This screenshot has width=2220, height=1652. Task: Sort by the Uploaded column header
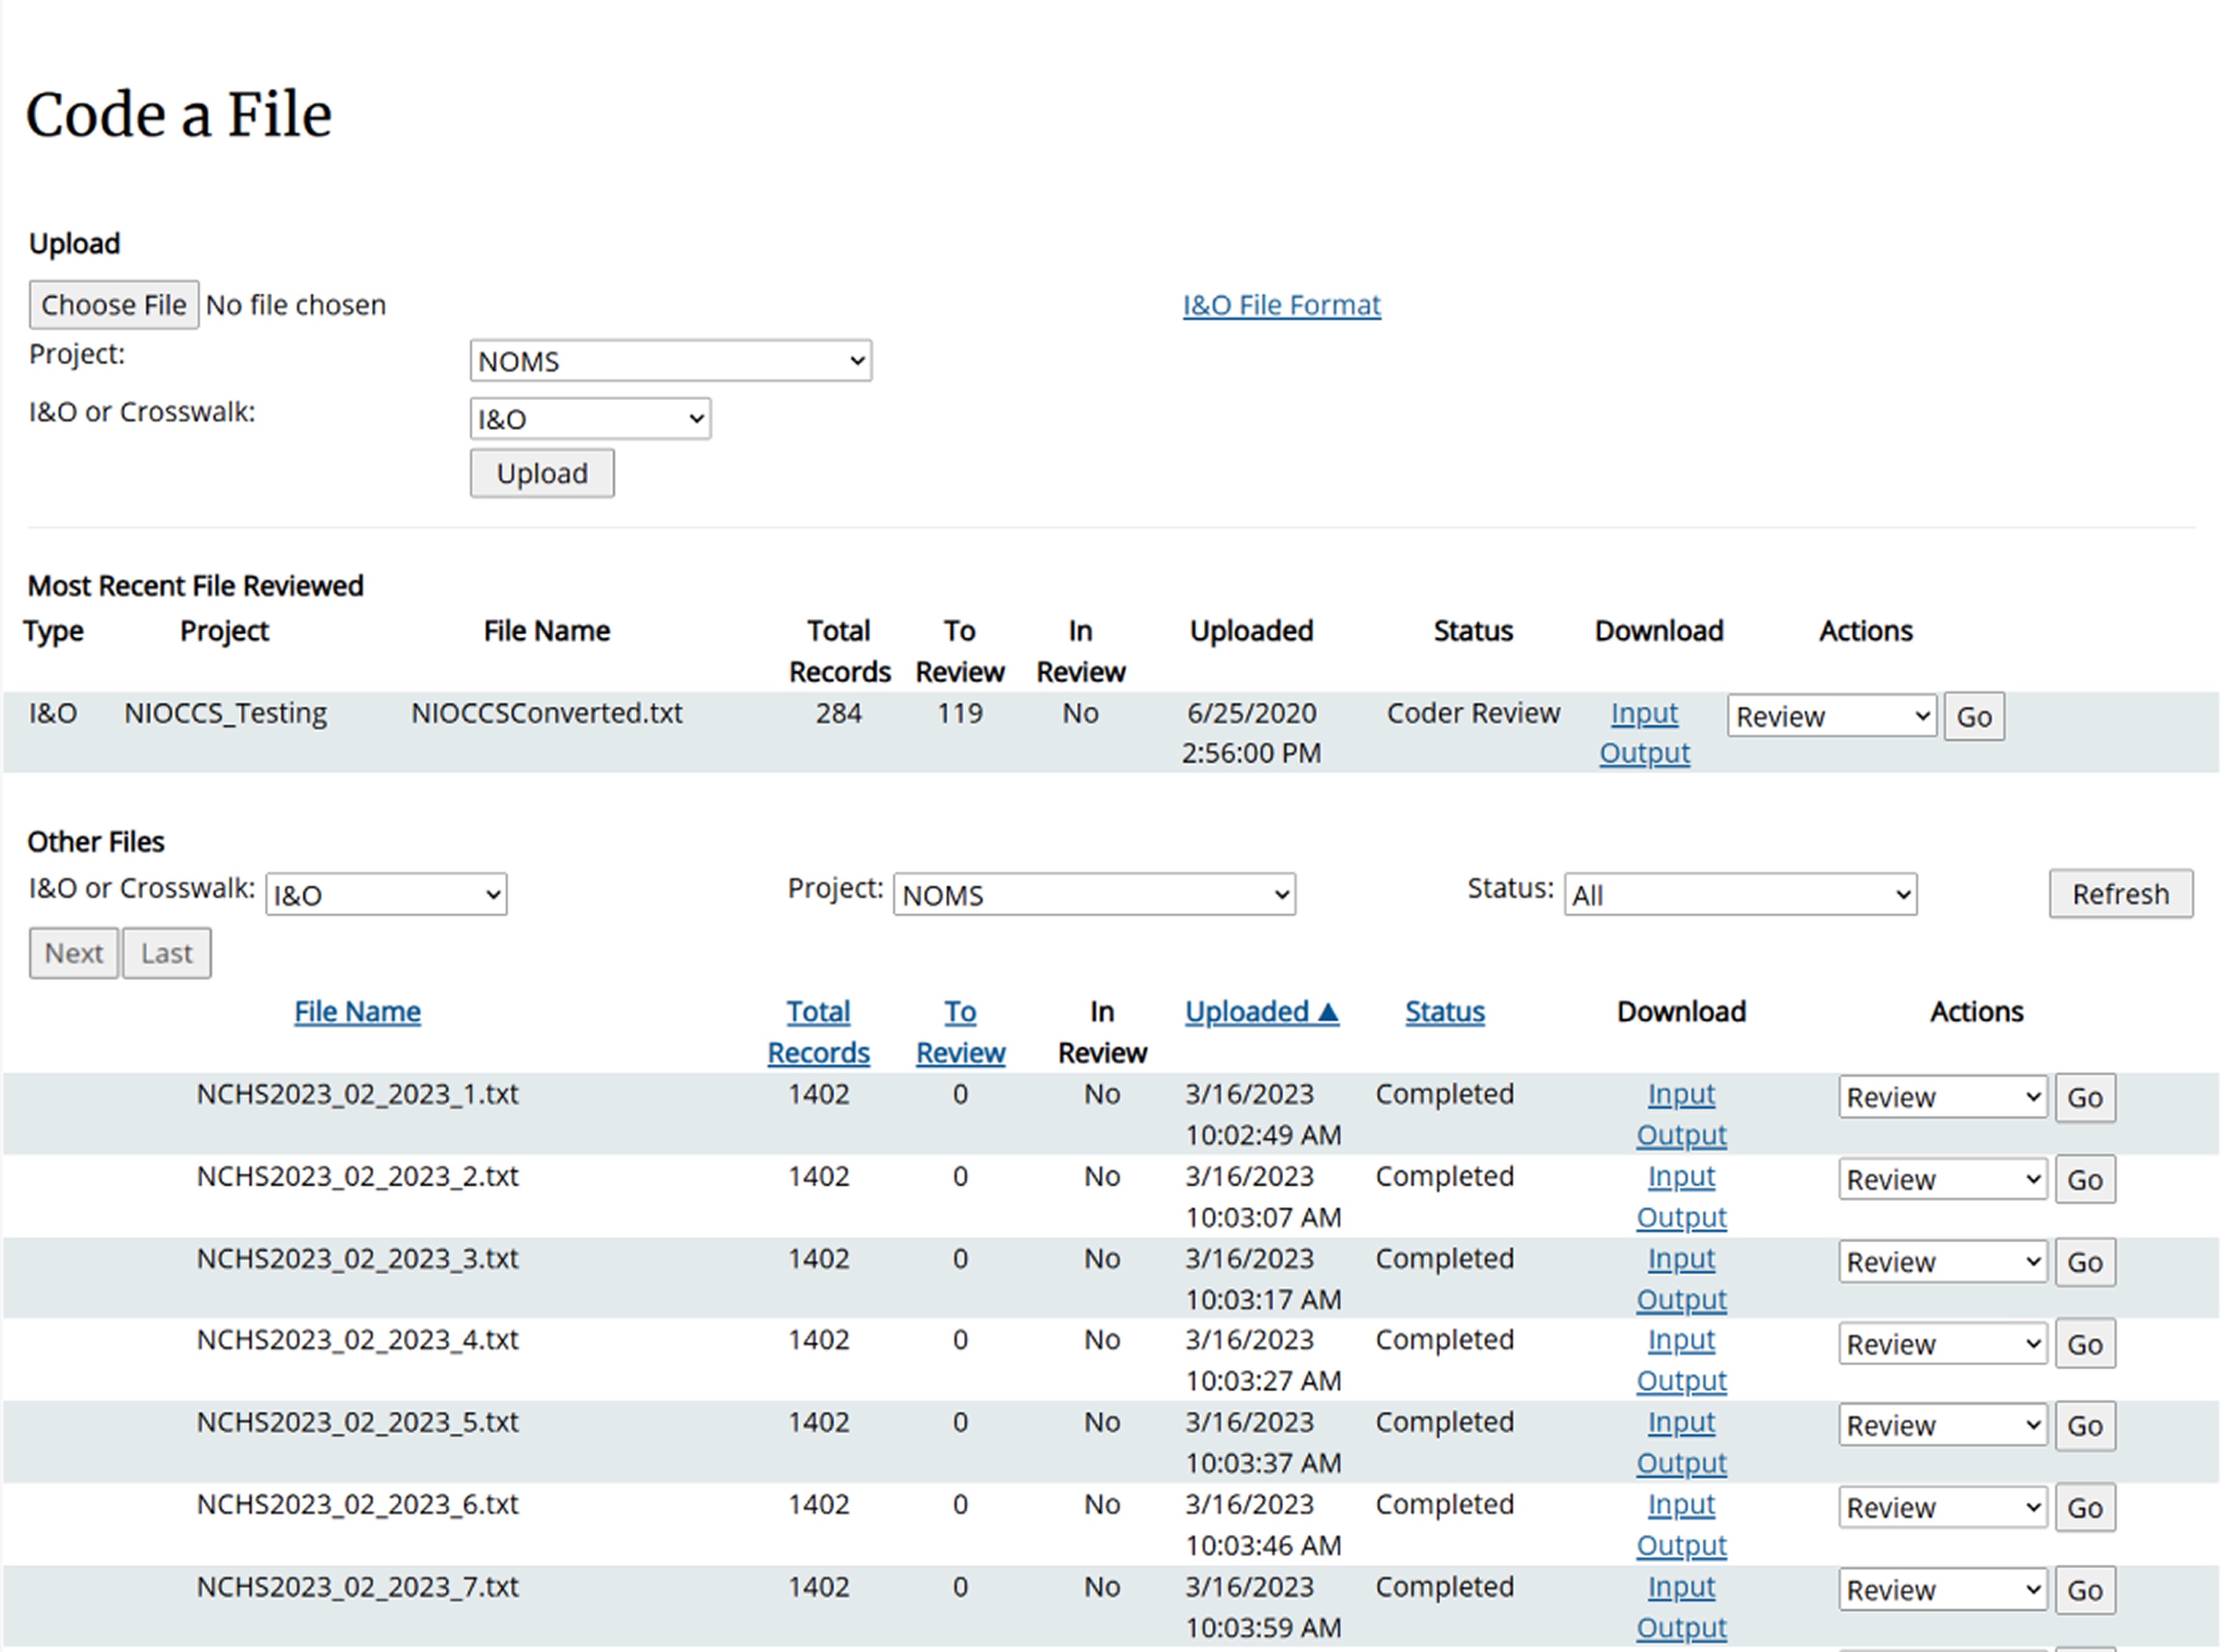[x=1262, y=1012]
